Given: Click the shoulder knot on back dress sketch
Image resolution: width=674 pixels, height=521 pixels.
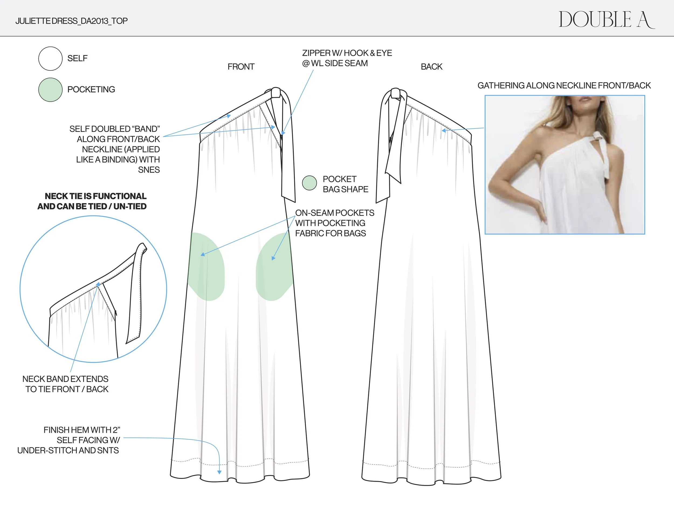Looking at the screenshot, I should click(396, 93).
